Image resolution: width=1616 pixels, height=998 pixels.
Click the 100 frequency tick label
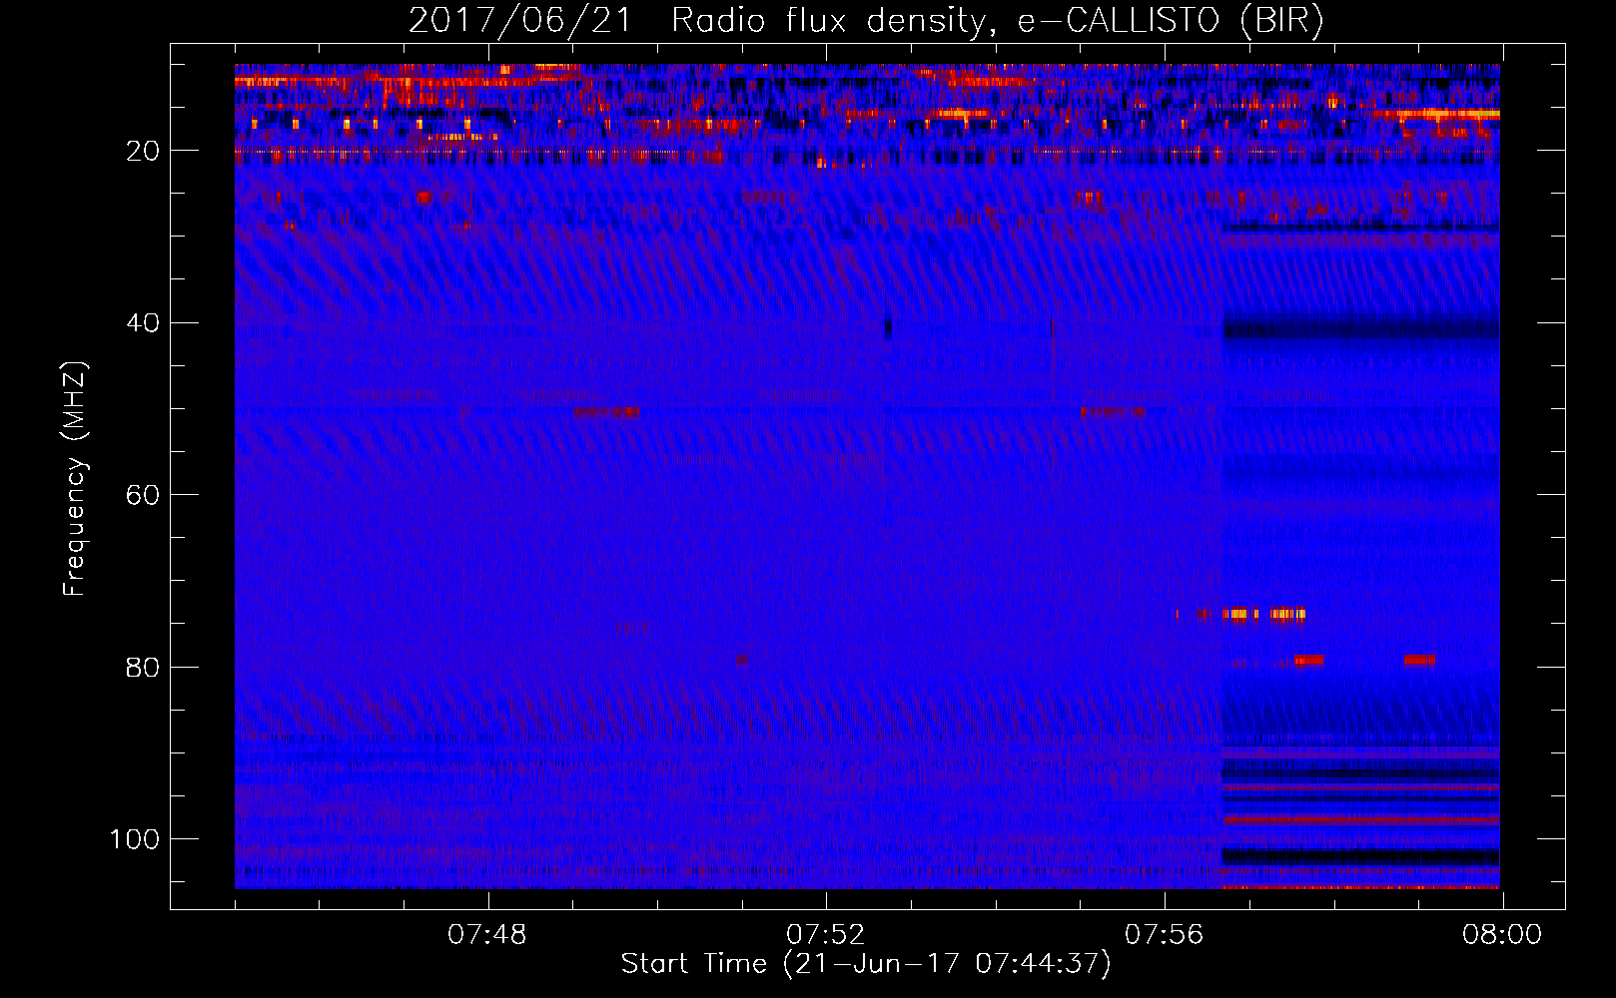pos(136,839)
